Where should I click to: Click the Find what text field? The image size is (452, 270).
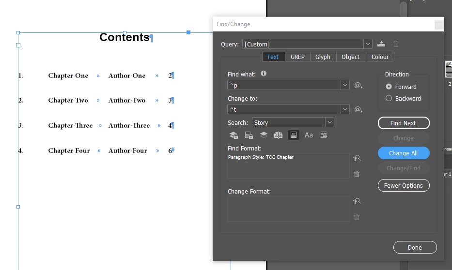pyautogui.click(x=284, y=85)
